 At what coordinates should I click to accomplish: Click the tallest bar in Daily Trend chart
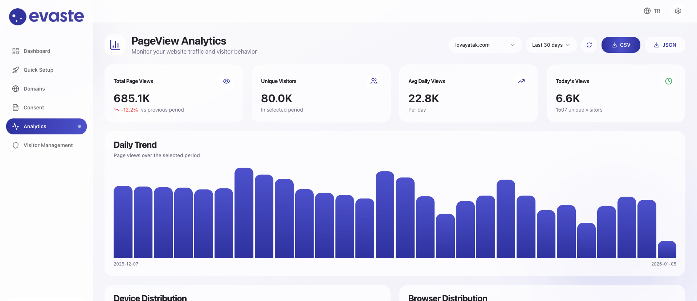[x=244, y=213]
